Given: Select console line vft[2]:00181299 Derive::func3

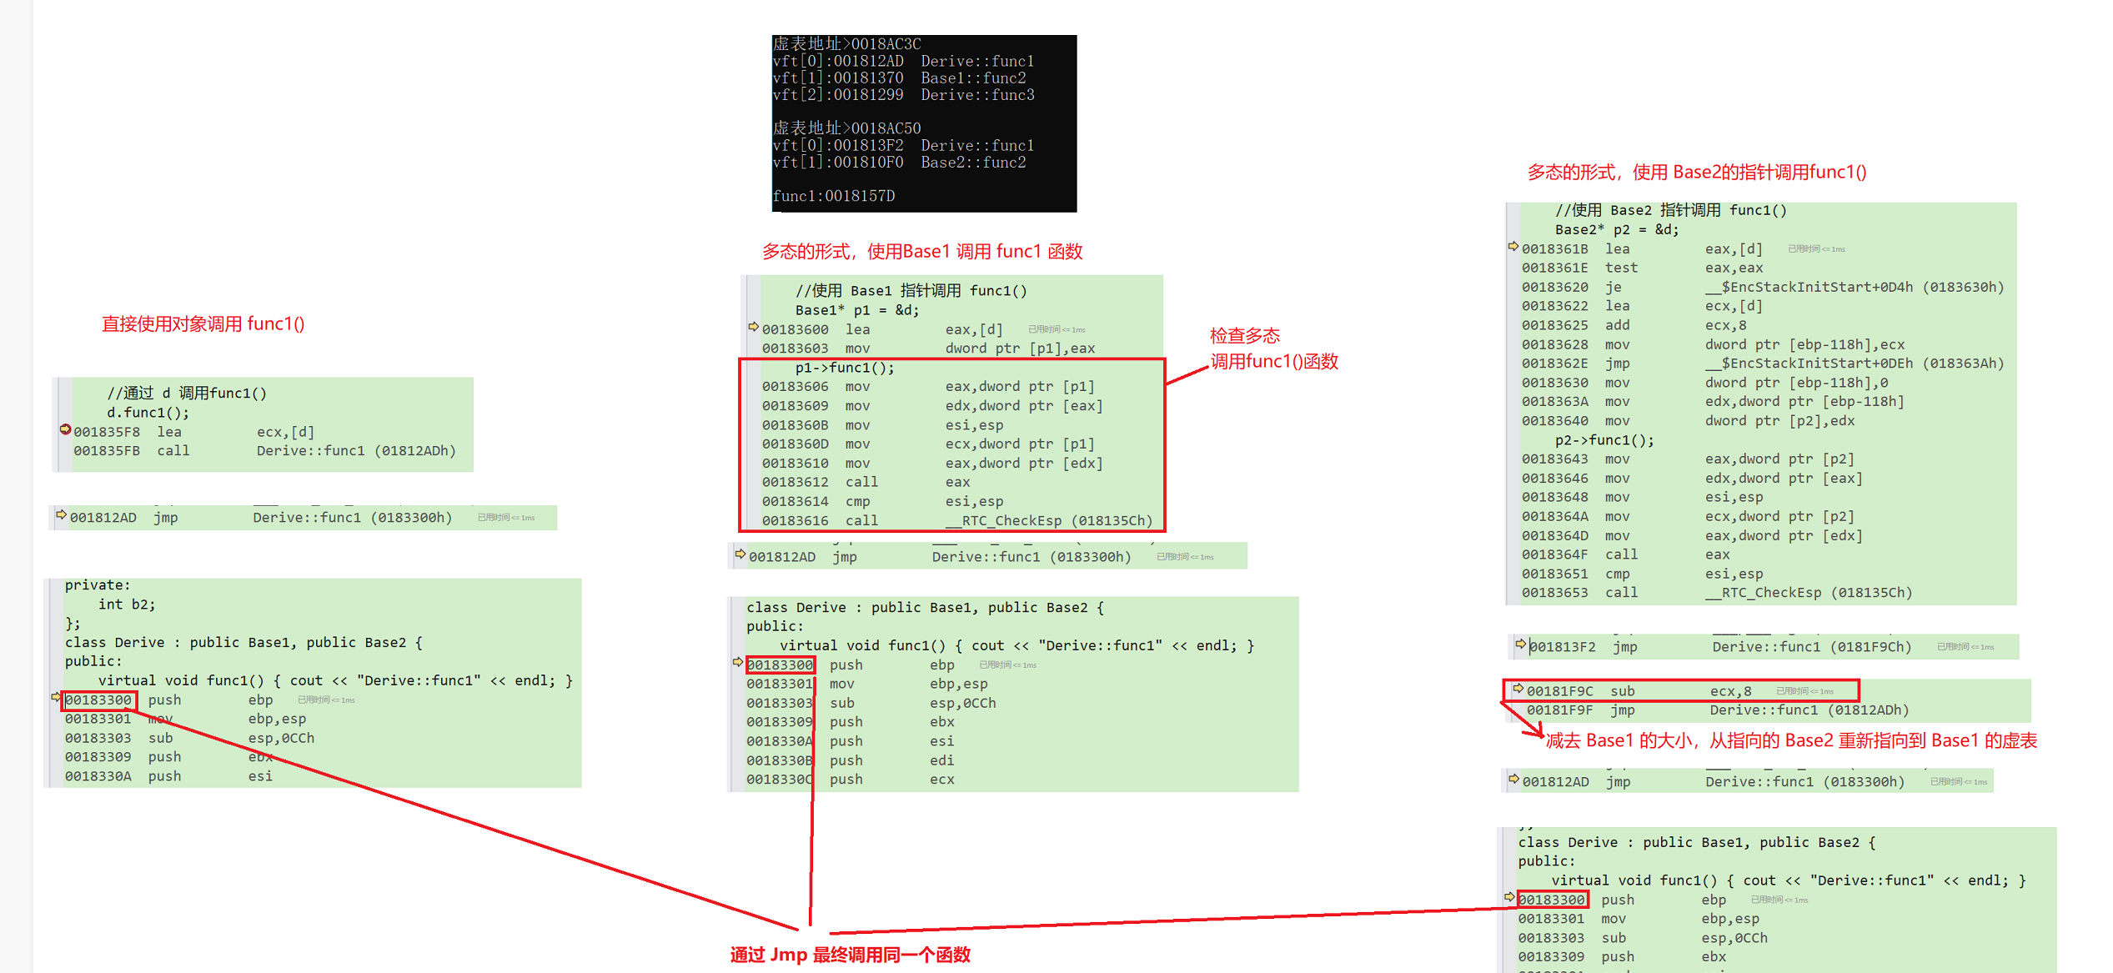Looking at the screenshot, I should [x=903, y=95].
